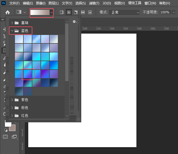The width and height of the screenshot is (178, 154).
Task: Select the diamond gradient style icon
Action: pos(90,12)
